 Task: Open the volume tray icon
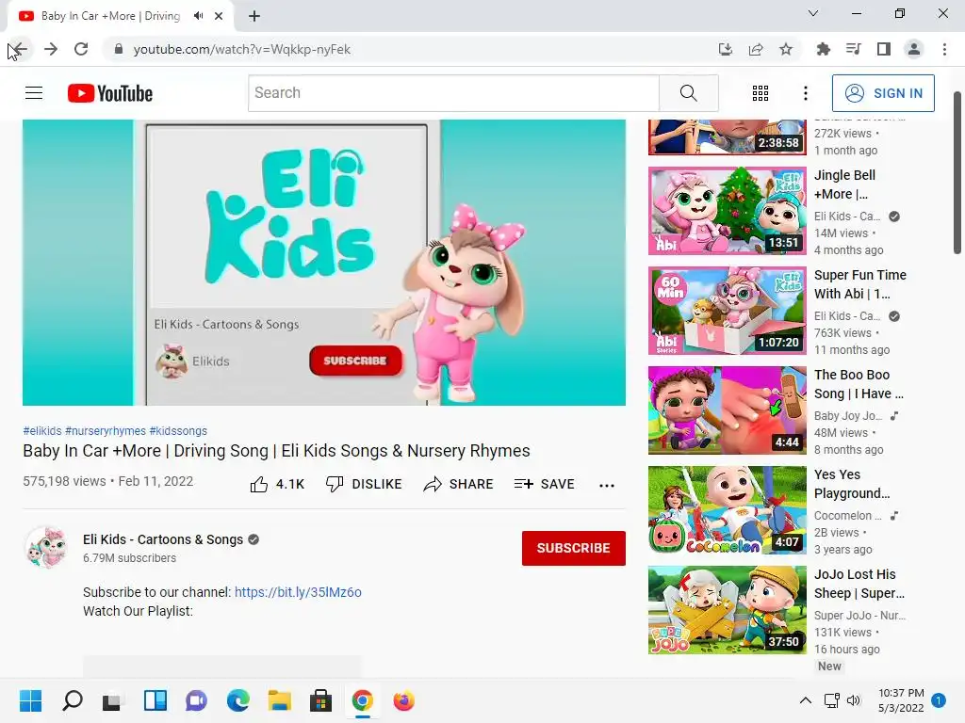854,700
